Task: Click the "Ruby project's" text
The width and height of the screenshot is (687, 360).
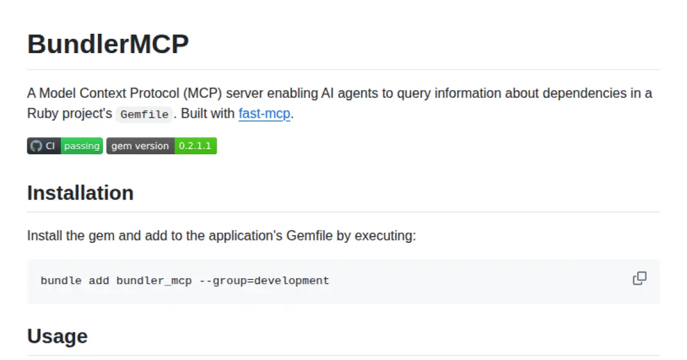Action: click(x=69, y=113)
